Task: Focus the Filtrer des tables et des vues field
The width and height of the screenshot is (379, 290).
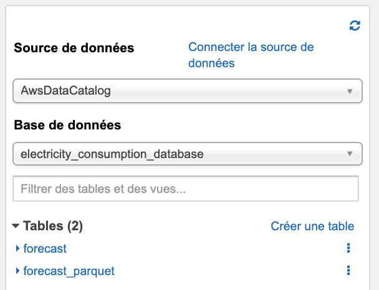Action: tap(186, 189)
